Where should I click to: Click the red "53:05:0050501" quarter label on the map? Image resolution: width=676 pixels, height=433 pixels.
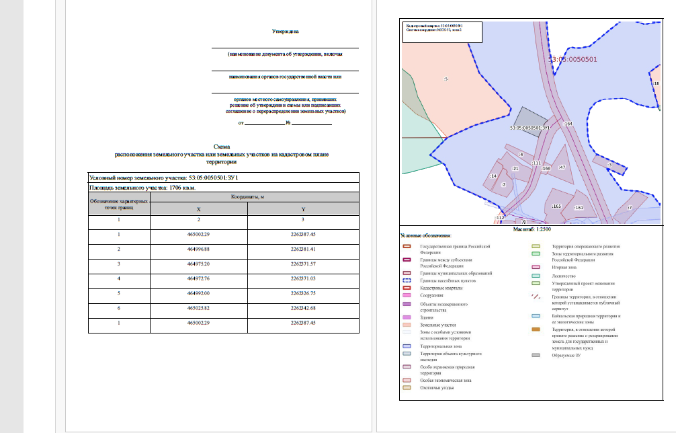point(573,60)
